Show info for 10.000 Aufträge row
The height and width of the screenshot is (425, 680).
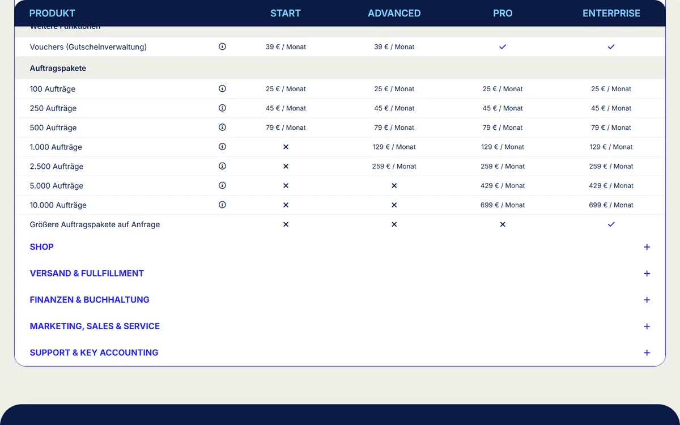[x=222, y=205]
